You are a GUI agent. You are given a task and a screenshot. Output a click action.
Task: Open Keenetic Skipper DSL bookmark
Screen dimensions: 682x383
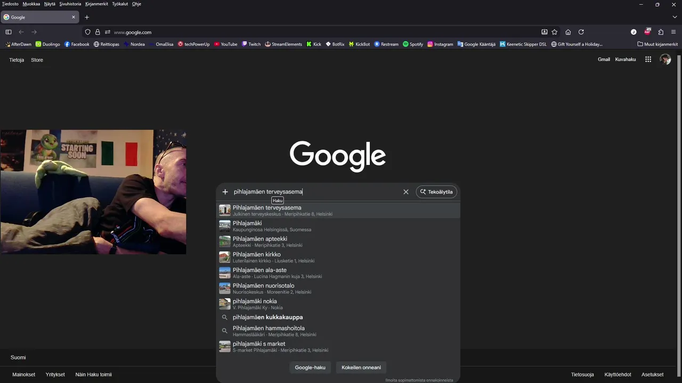click(x=523, y=44)
